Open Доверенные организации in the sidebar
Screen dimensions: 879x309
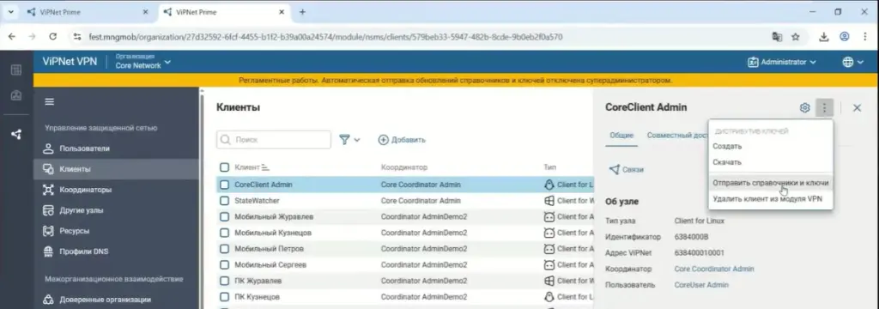pos(116,300)
